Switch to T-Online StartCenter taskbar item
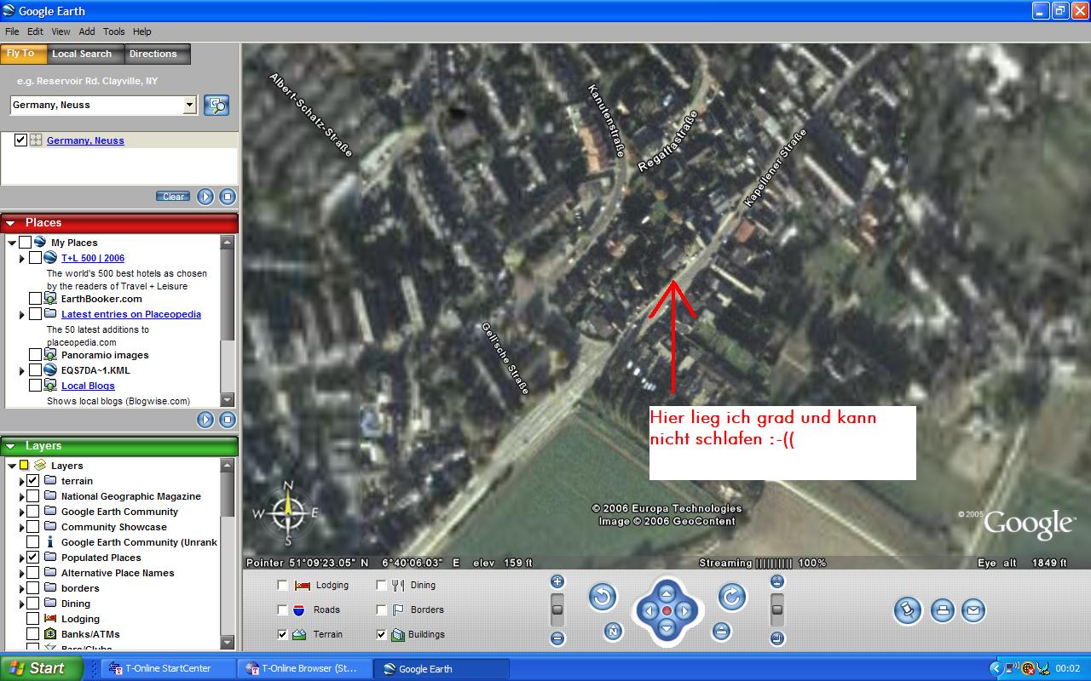The image size is (1091, 681). point(167,668)
